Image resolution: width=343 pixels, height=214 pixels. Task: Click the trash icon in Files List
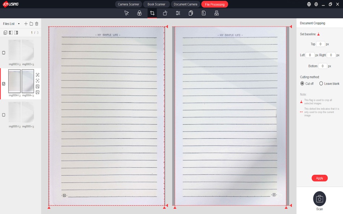pos(36,23)
